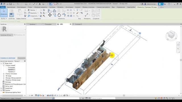The height and width of the screenshot is (102, 182).
Task: Click the Help question mark icon
Action: 169,4
